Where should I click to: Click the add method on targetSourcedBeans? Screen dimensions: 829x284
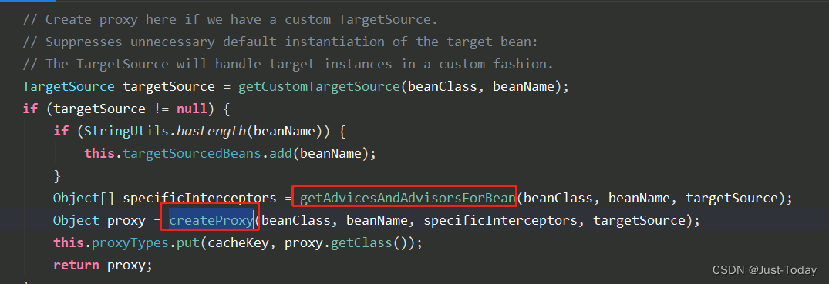(x=281, y=154)
